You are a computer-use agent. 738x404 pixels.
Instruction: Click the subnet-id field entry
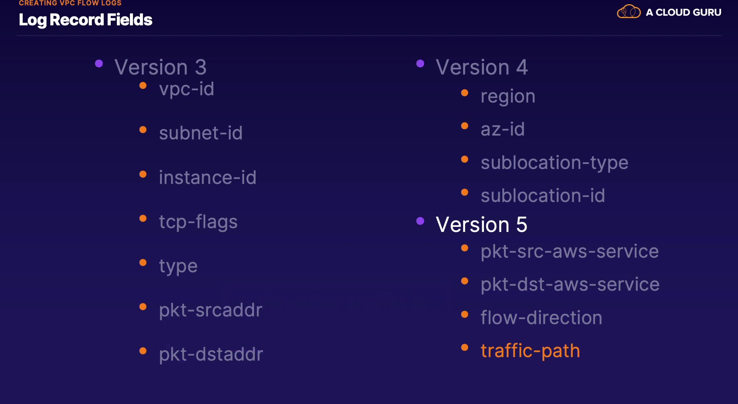click(201, 133)
